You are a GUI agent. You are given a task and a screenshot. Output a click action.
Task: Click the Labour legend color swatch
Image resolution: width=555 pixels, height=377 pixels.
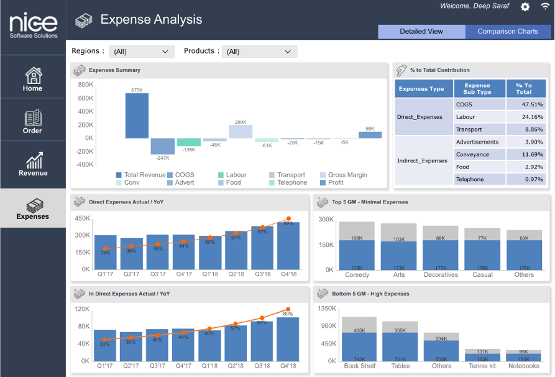221,175
